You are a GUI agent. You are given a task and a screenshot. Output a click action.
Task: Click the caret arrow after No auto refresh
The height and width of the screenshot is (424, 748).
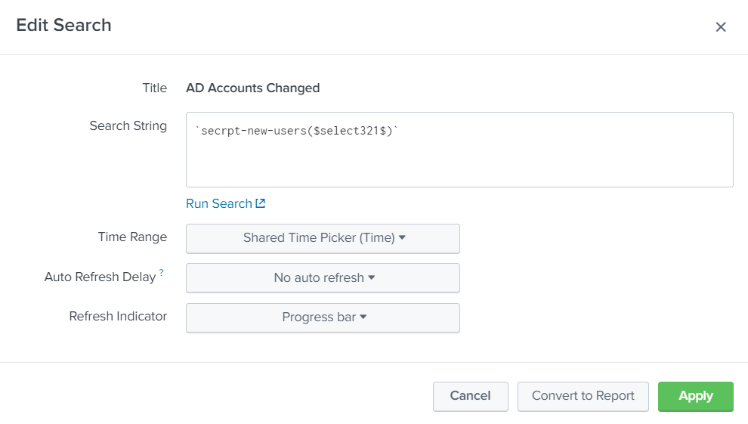[x=372, y=277]
